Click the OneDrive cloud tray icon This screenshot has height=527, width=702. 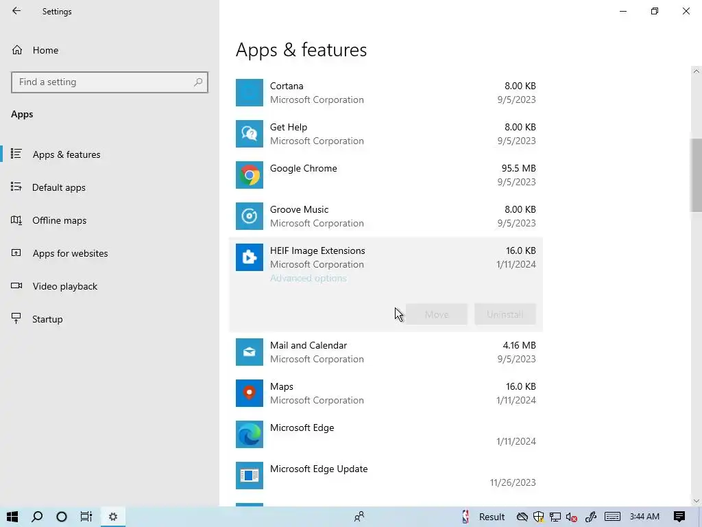pos(522,517)
